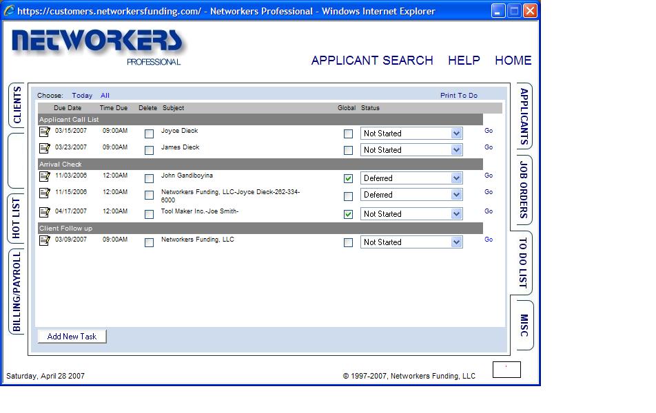Click the Subject column header
656x413 pixels.
pos(173,108)
